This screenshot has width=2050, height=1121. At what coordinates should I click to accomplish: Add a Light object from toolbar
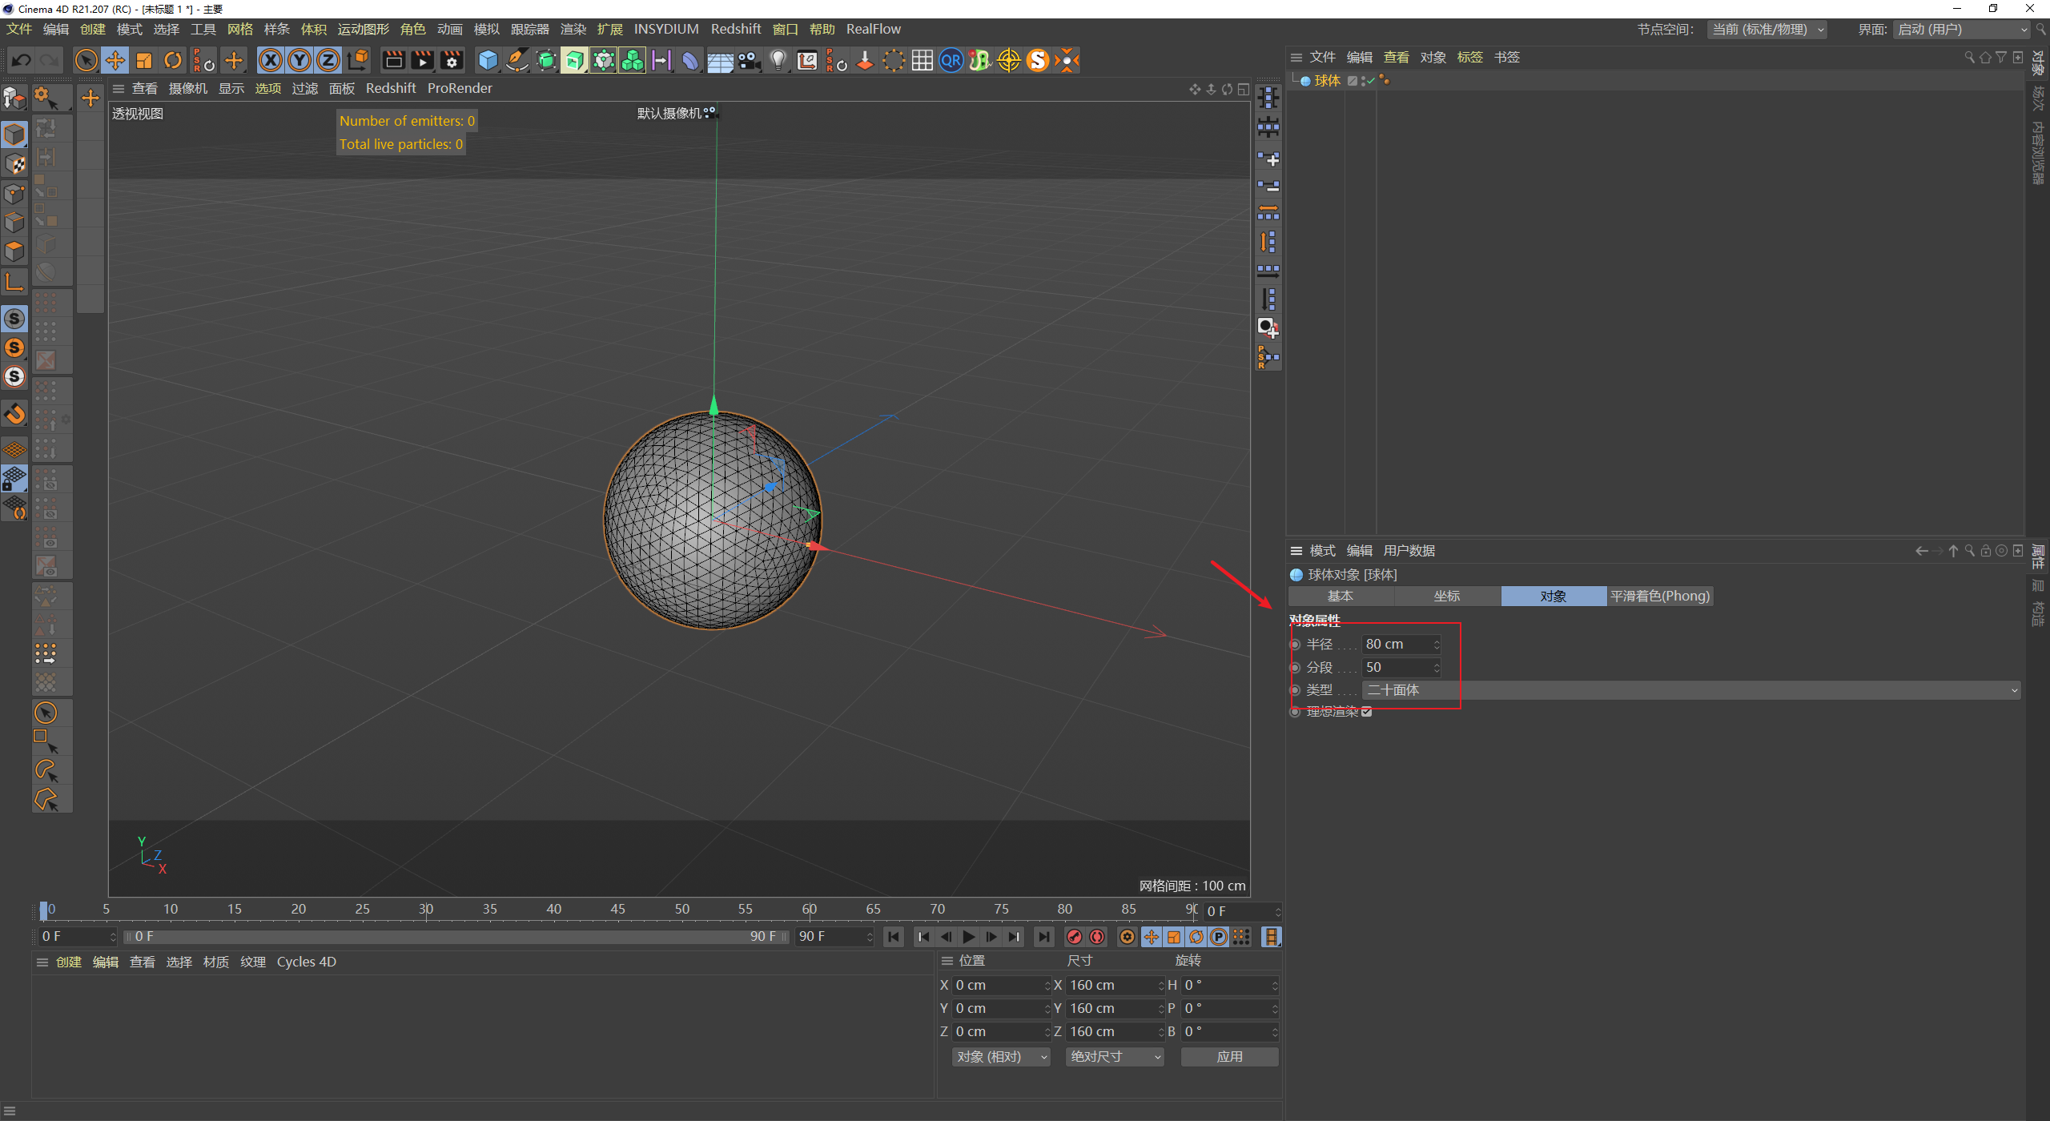click(778, 60)
